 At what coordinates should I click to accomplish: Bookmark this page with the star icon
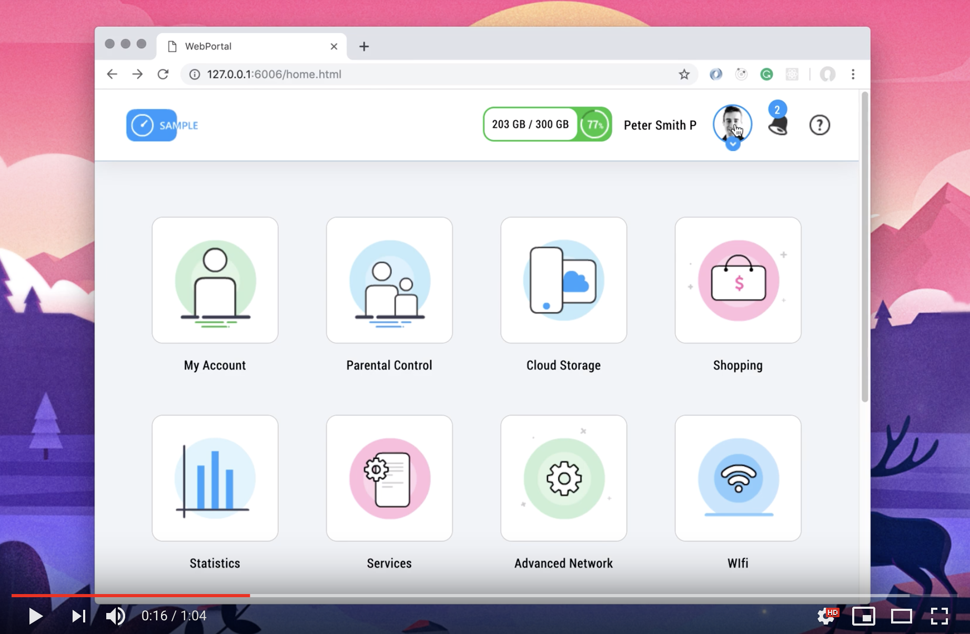tap(684, 74)
